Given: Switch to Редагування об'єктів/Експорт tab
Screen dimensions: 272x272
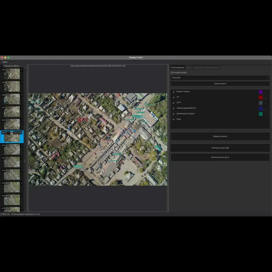Looking at the screenshot, I should (x=207, y=67).
